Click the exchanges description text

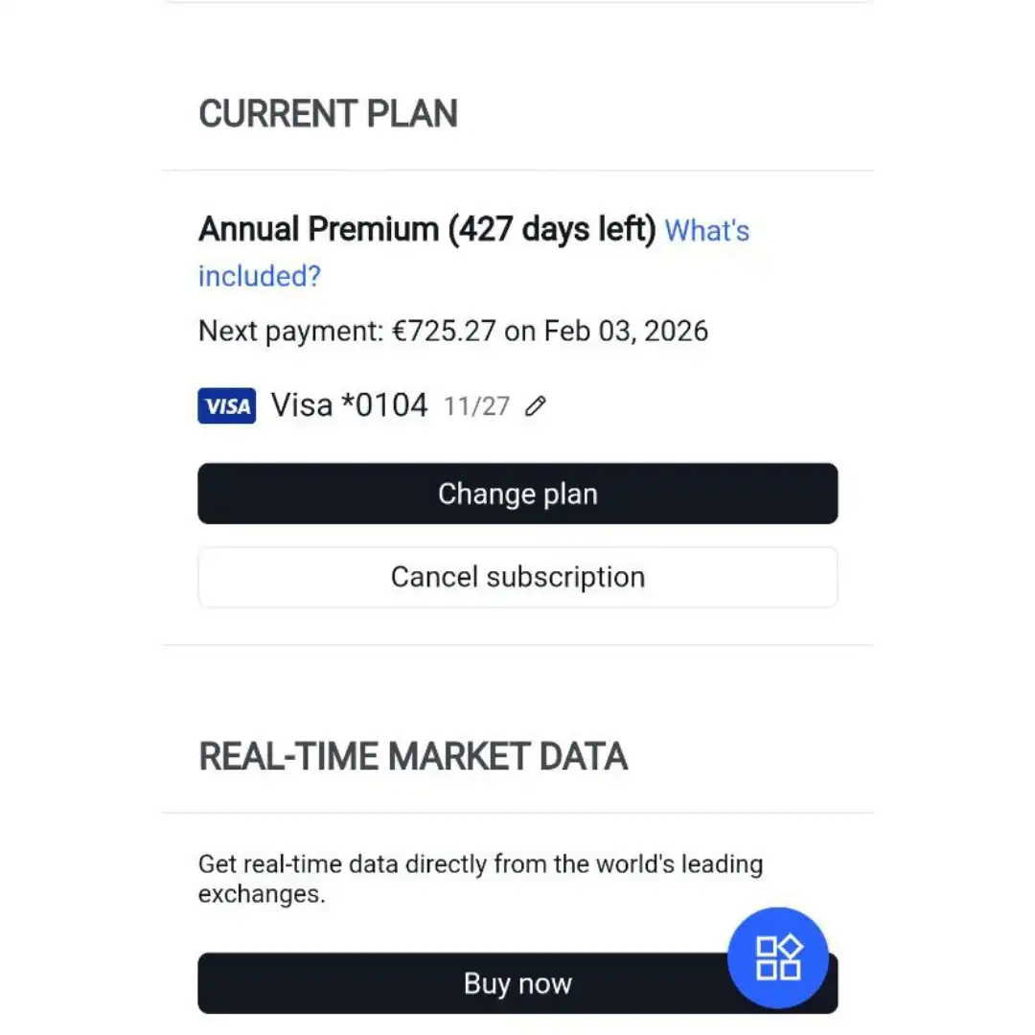[479, 878]
